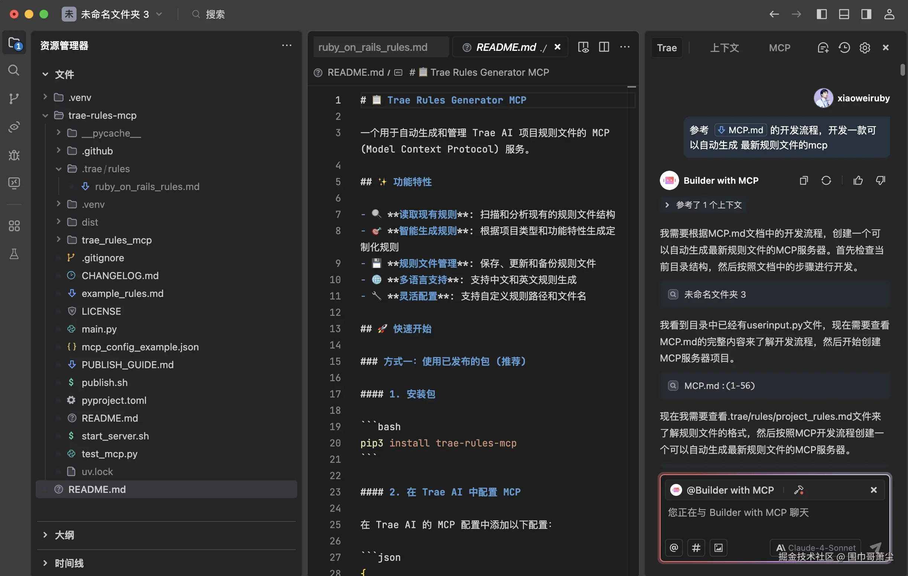
Task: Open chat history clock icon
Action: [x=844, y=48]
